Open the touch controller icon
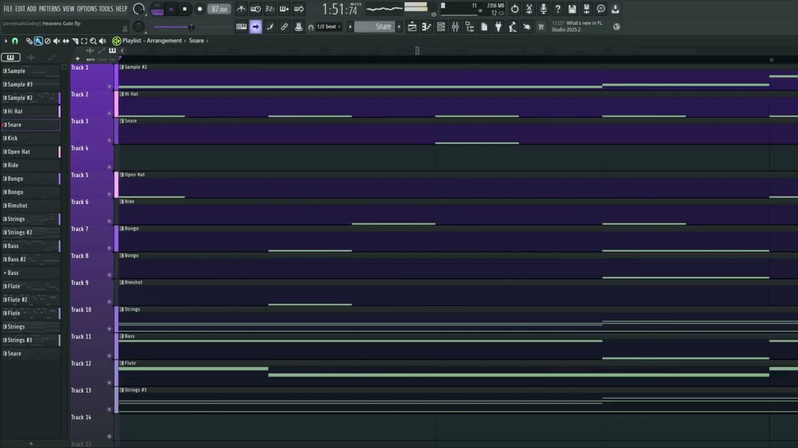Image resolution: width=798 pixels, height=448 pixels. pos(527,27)
